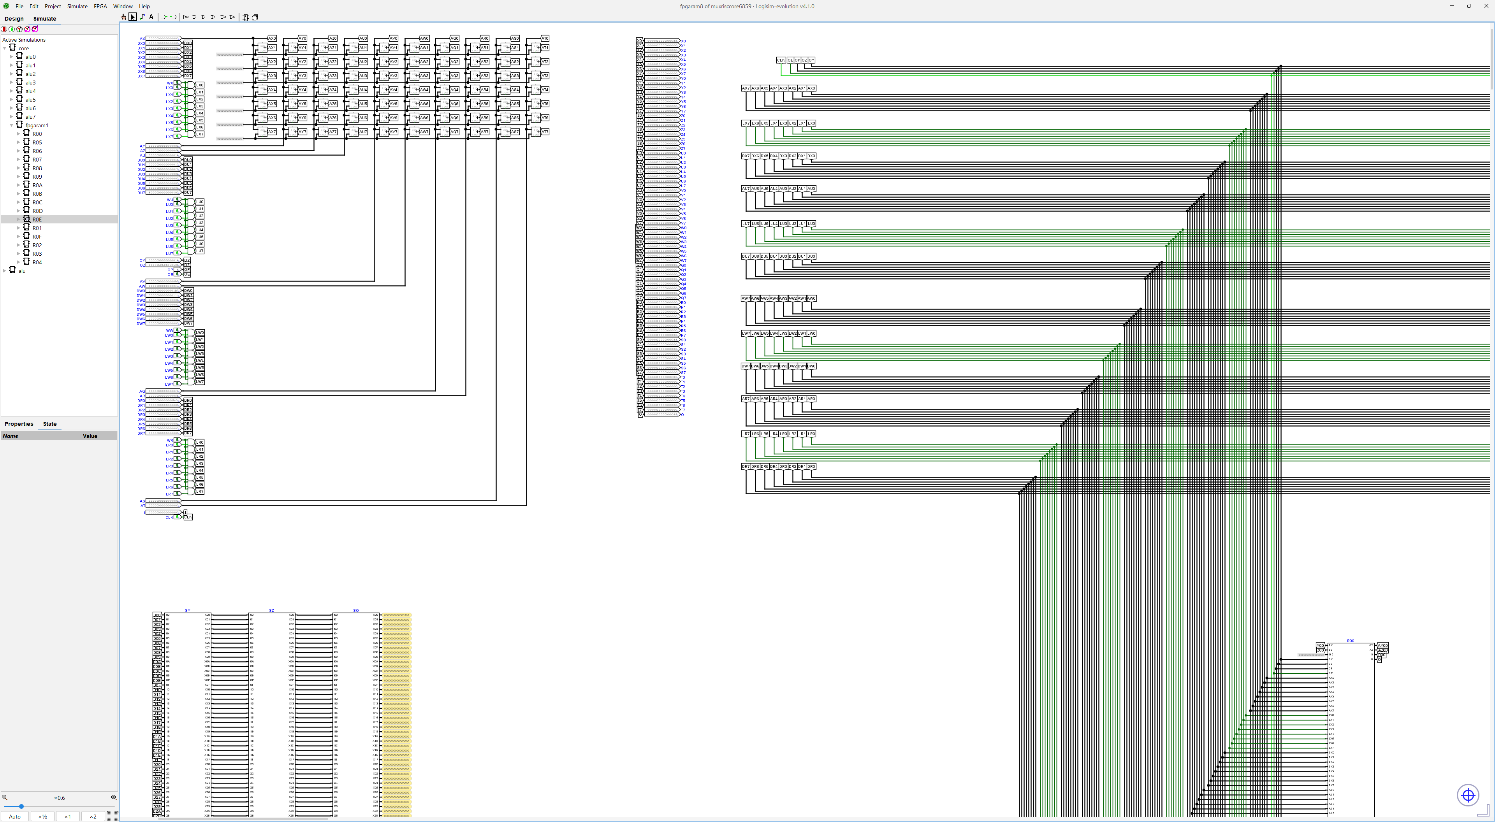Click the Value column header

(x=90, y=436)
